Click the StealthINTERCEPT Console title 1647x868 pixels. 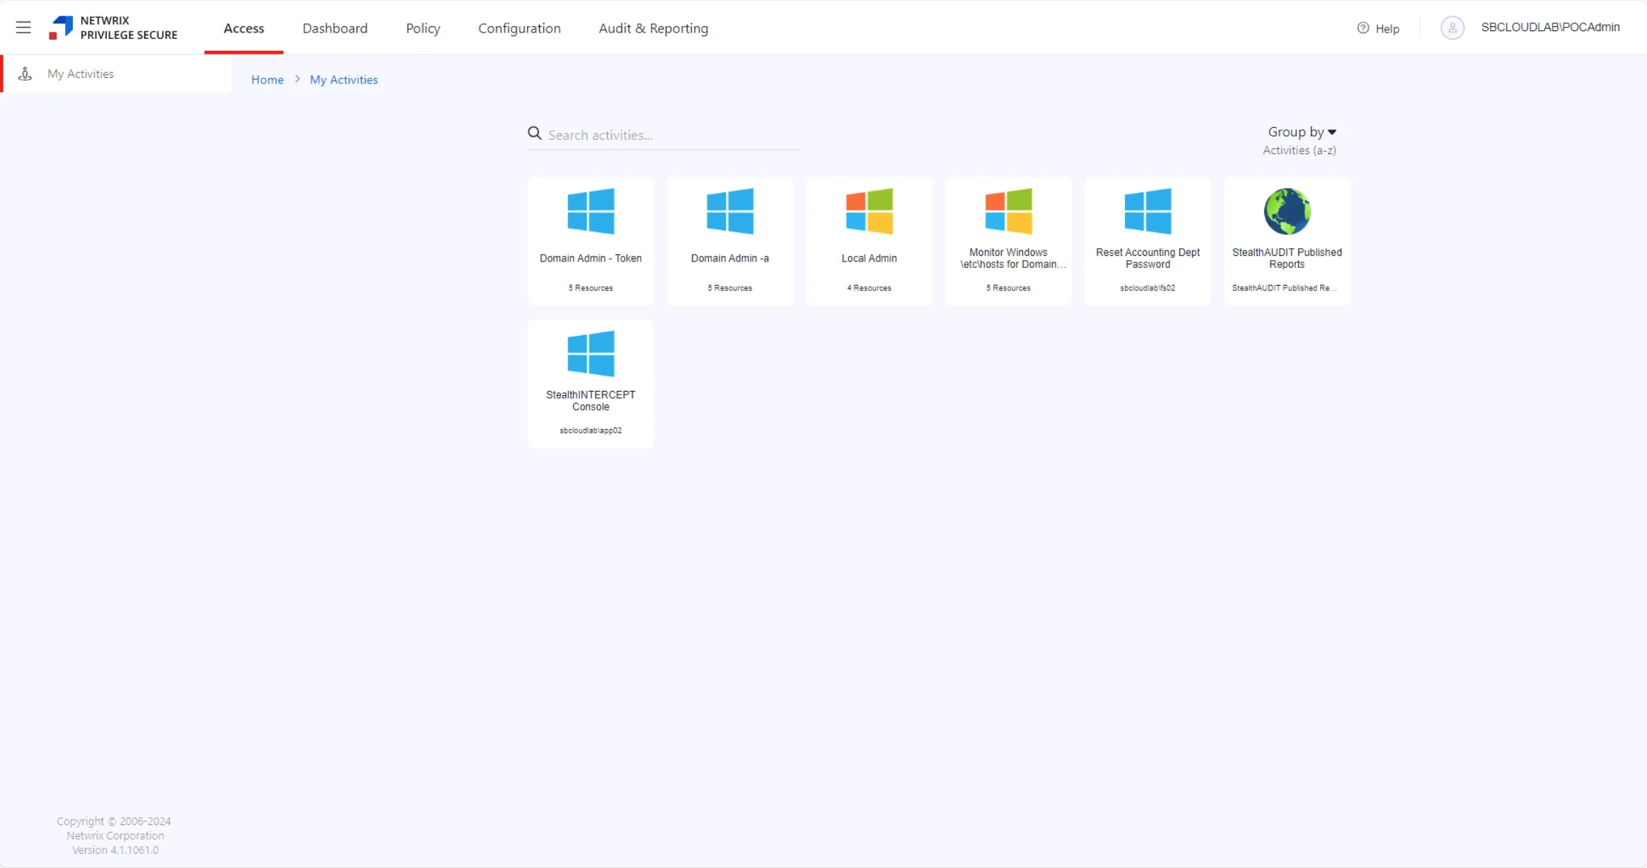(591, 401)
